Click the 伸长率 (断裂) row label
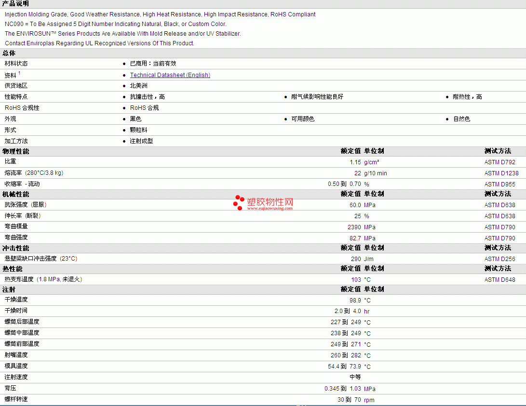This screenshot has width=526, height=406. click(23, 216)
